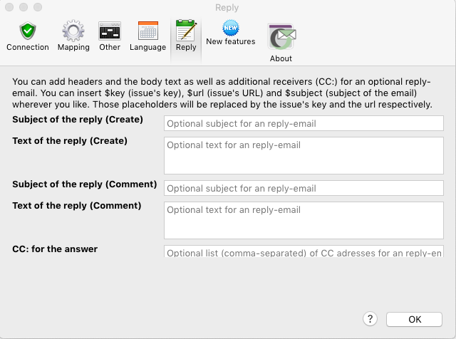Switch to the Connection tab label
The width and height of the screenshot is (456, 339).
[28, 48]
